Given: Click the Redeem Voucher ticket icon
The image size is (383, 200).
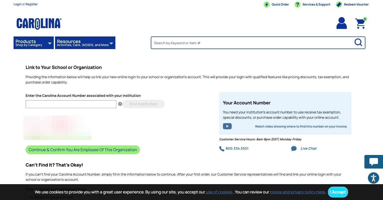Looking at the screenshot, I should (339, 5).
